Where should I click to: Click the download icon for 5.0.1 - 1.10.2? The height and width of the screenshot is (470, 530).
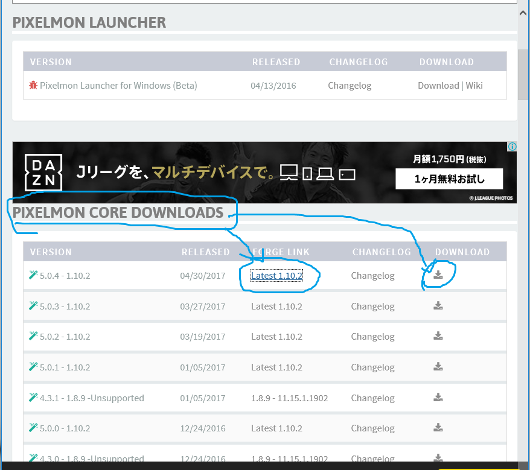pyautogui.click(x=438, y=367)
